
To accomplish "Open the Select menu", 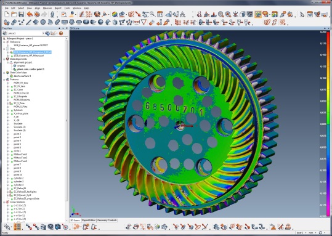I will (21, 8).
